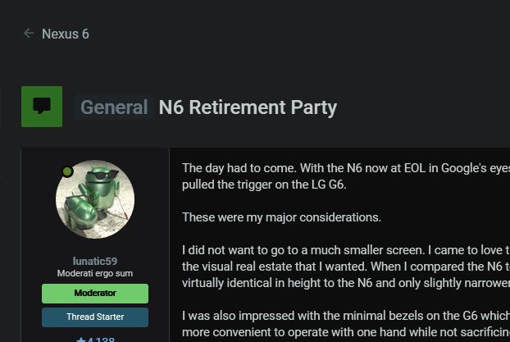The width and height of the screenshot is (510, 342).
Task: Click the green Moderator badge
Action: (x=95, y=293)
